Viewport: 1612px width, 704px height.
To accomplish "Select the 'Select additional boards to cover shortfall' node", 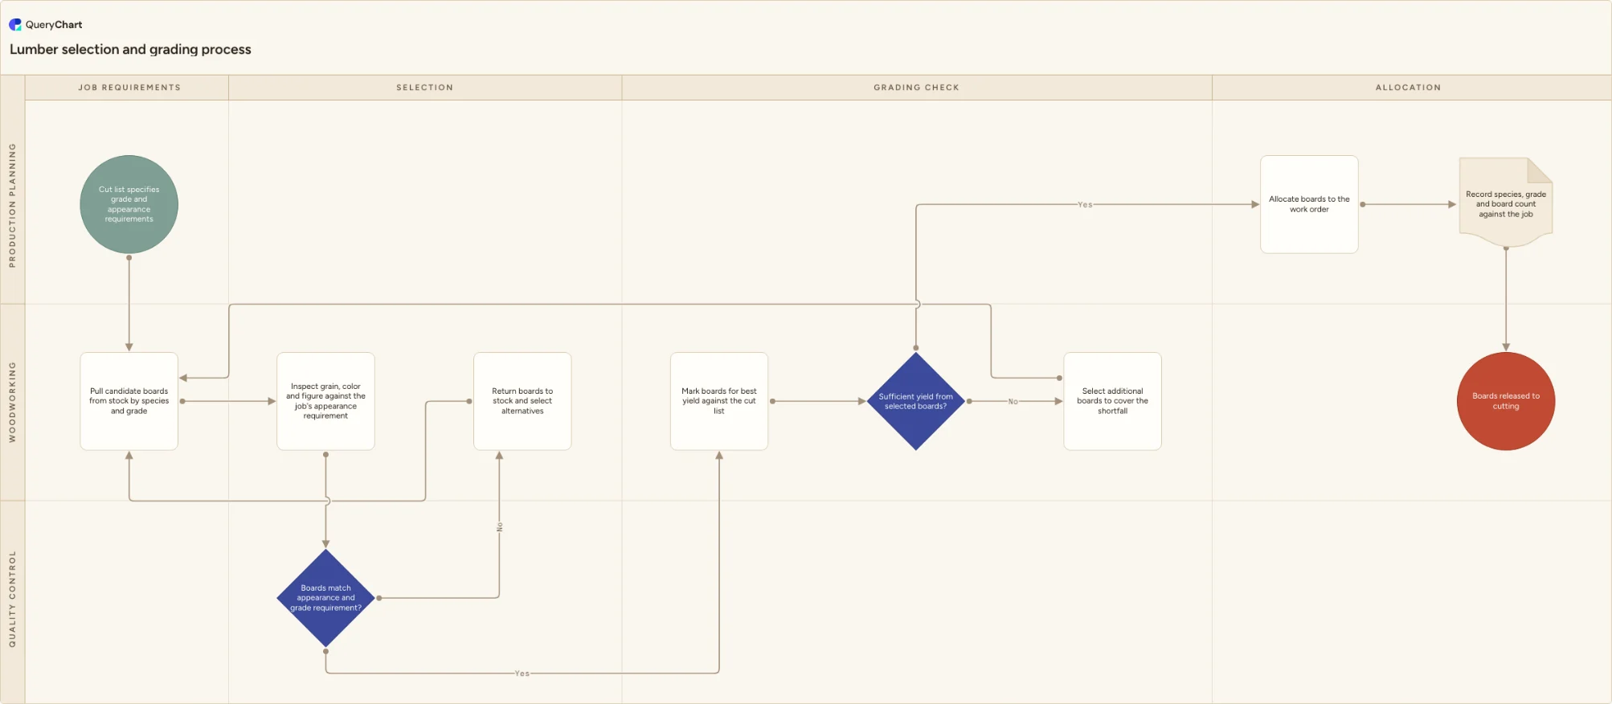I will pos(1112,401).
